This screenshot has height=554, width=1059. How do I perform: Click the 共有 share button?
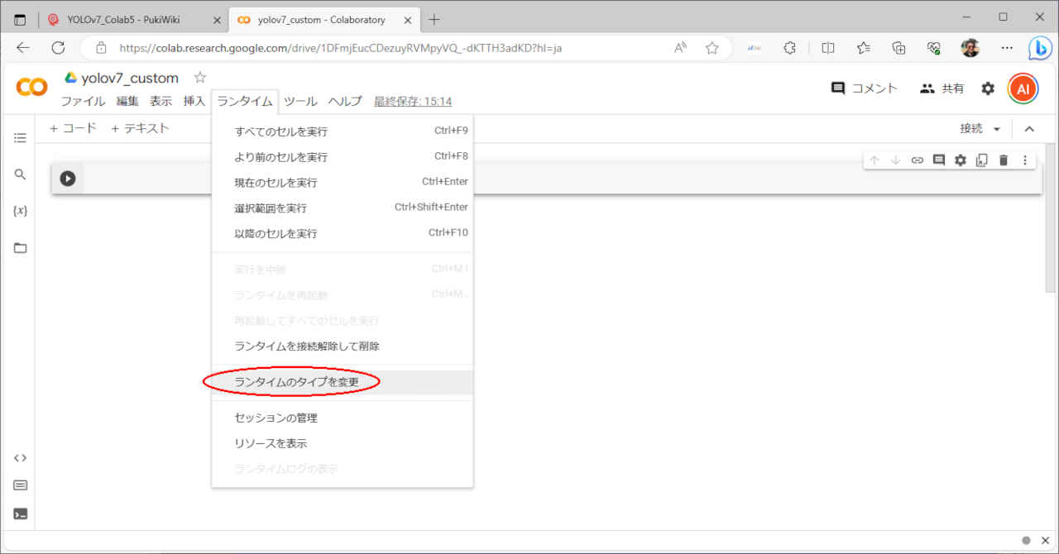942,88
